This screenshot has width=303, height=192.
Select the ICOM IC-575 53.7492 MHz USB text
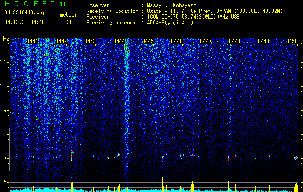click(x=193, y=17)
